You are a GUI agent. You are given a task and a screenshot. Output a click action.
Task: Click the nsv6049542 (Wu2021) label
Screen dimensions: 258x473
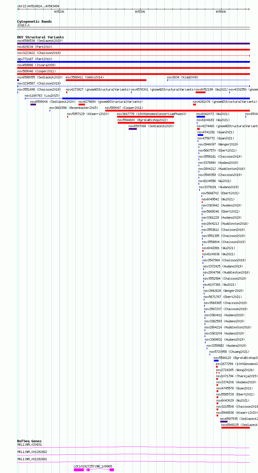(x=218, y=199)
